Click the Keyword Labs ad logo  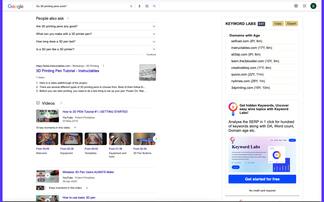click(x=233, y=109)
